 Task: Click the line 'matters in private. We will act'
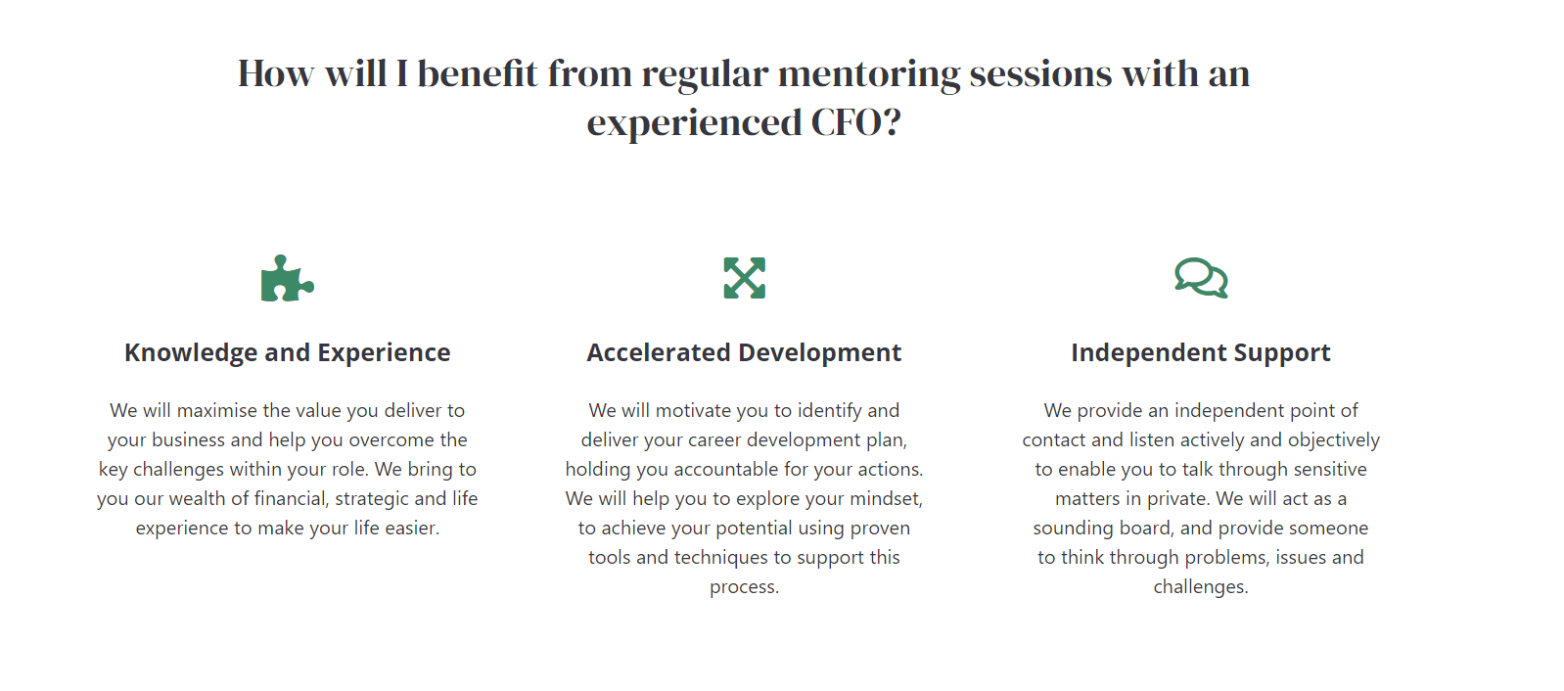tap(1201, 498)
